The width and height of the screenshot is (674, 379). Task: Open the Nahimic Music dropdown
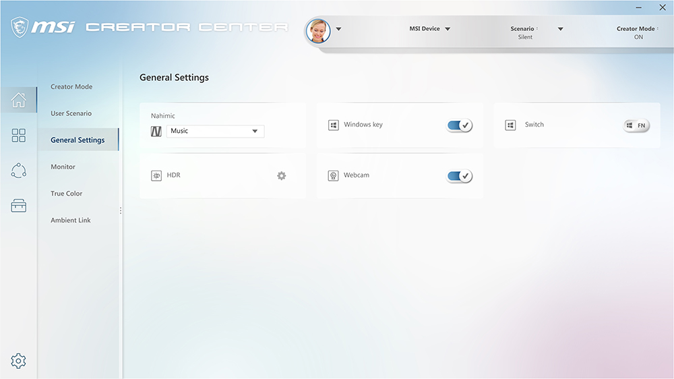216,132
